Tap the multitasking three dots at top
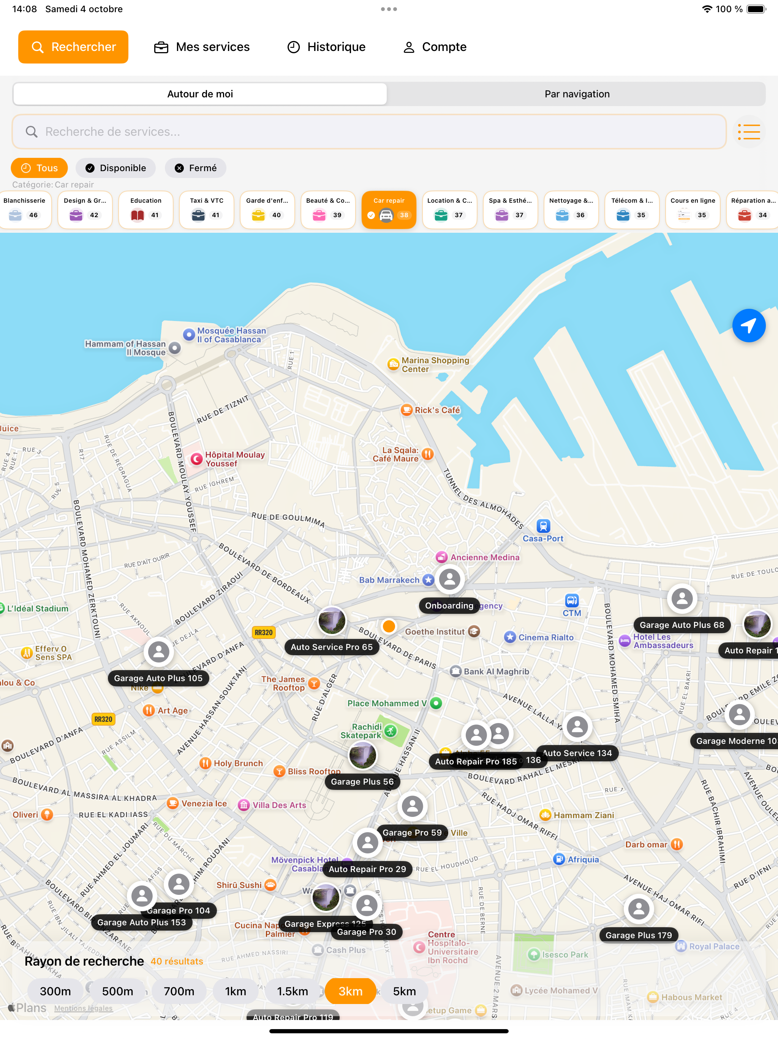The width and height of the screenshot is (778, 1039). [389, 9]
